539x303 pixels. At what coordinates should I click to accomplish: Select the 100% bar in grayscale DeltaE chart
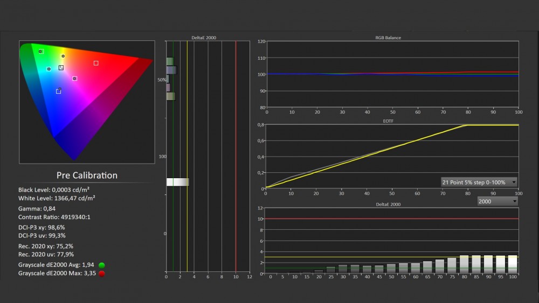click(x=513, y=264)
